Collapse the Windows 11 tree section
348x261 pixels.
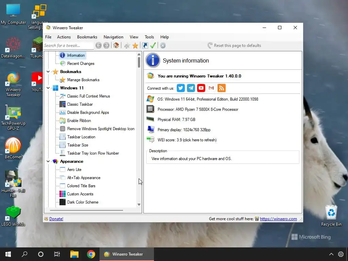(x=48, y=88)
